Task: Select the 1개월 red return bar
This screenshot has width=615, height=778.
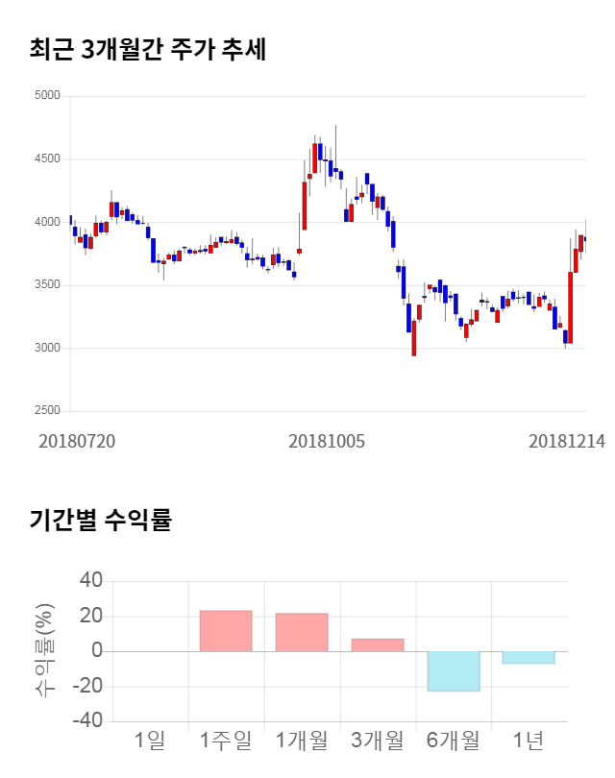Action: point(301,632)
